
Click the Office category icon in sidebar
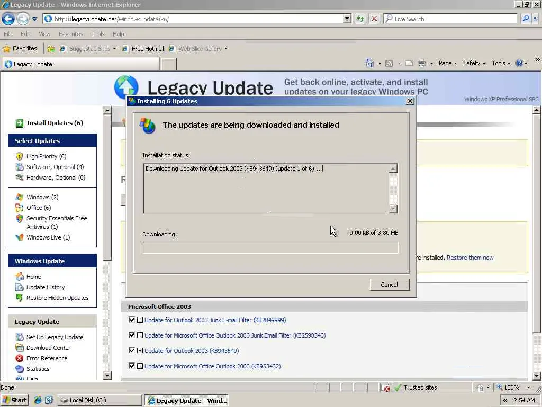click(x=20, y=208)
